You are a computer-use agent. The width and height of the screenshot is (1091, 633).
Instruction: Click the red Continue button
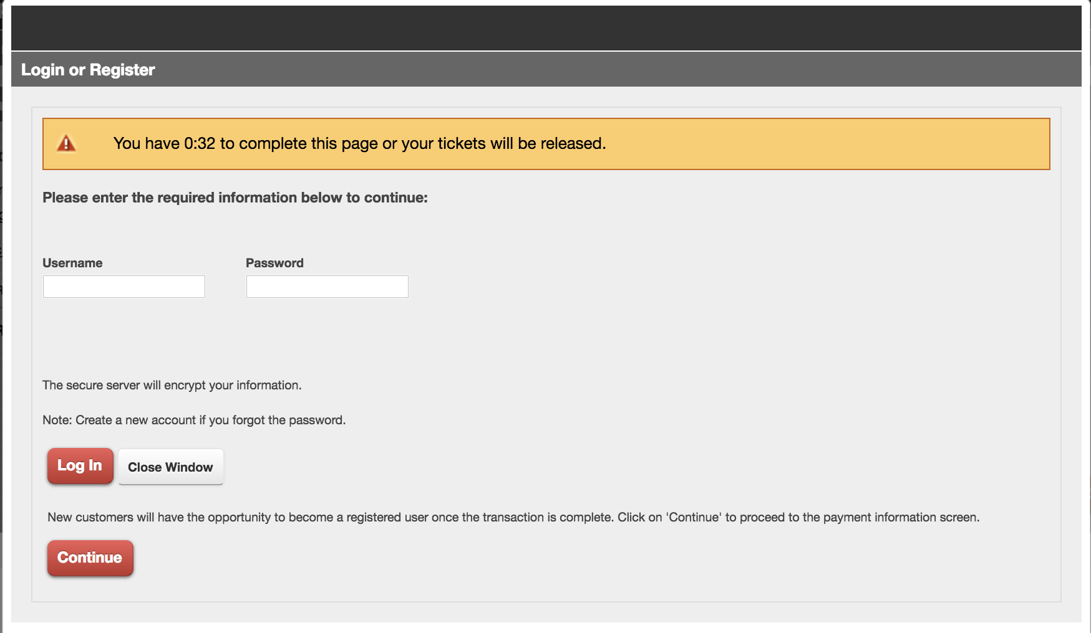(x=90, y=558)
